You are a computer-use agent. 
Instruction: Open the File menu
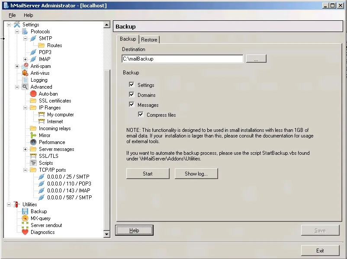point(12,15)
